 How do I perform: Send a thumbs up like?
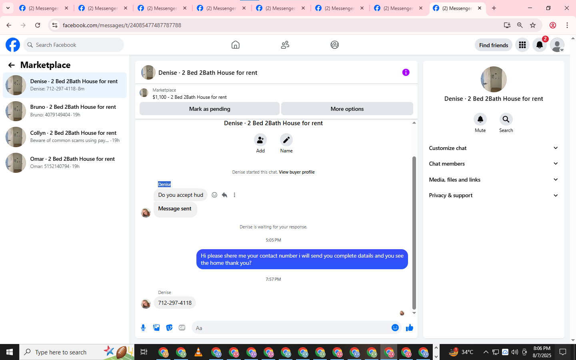[x=410, y=328]
